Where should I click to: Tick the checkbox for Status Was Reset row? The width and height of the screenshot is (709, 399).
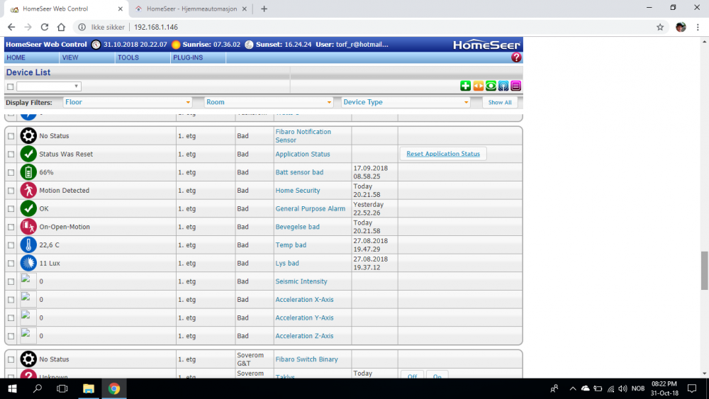click(11, 154)
